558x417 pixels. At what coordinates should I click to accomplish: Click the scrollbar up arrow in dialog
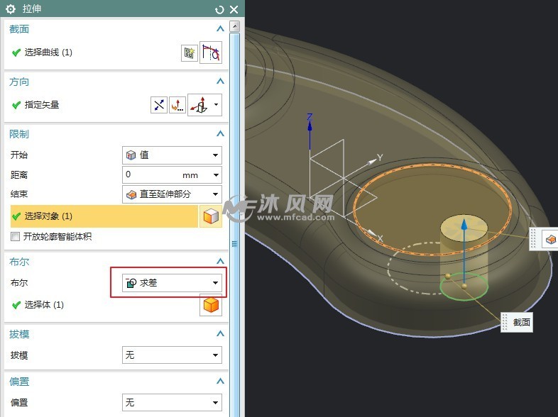point(234,26)
